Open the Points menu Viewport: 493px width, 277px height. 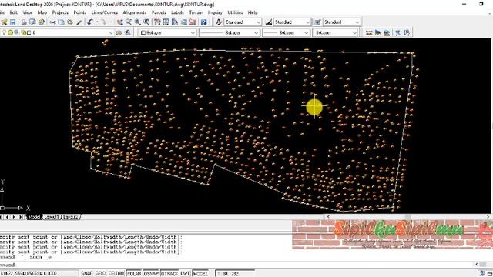click(x=80, y=12)
